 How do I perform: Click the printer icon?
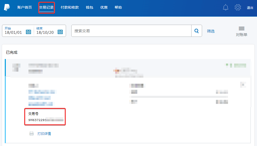(x=31, y=134)
